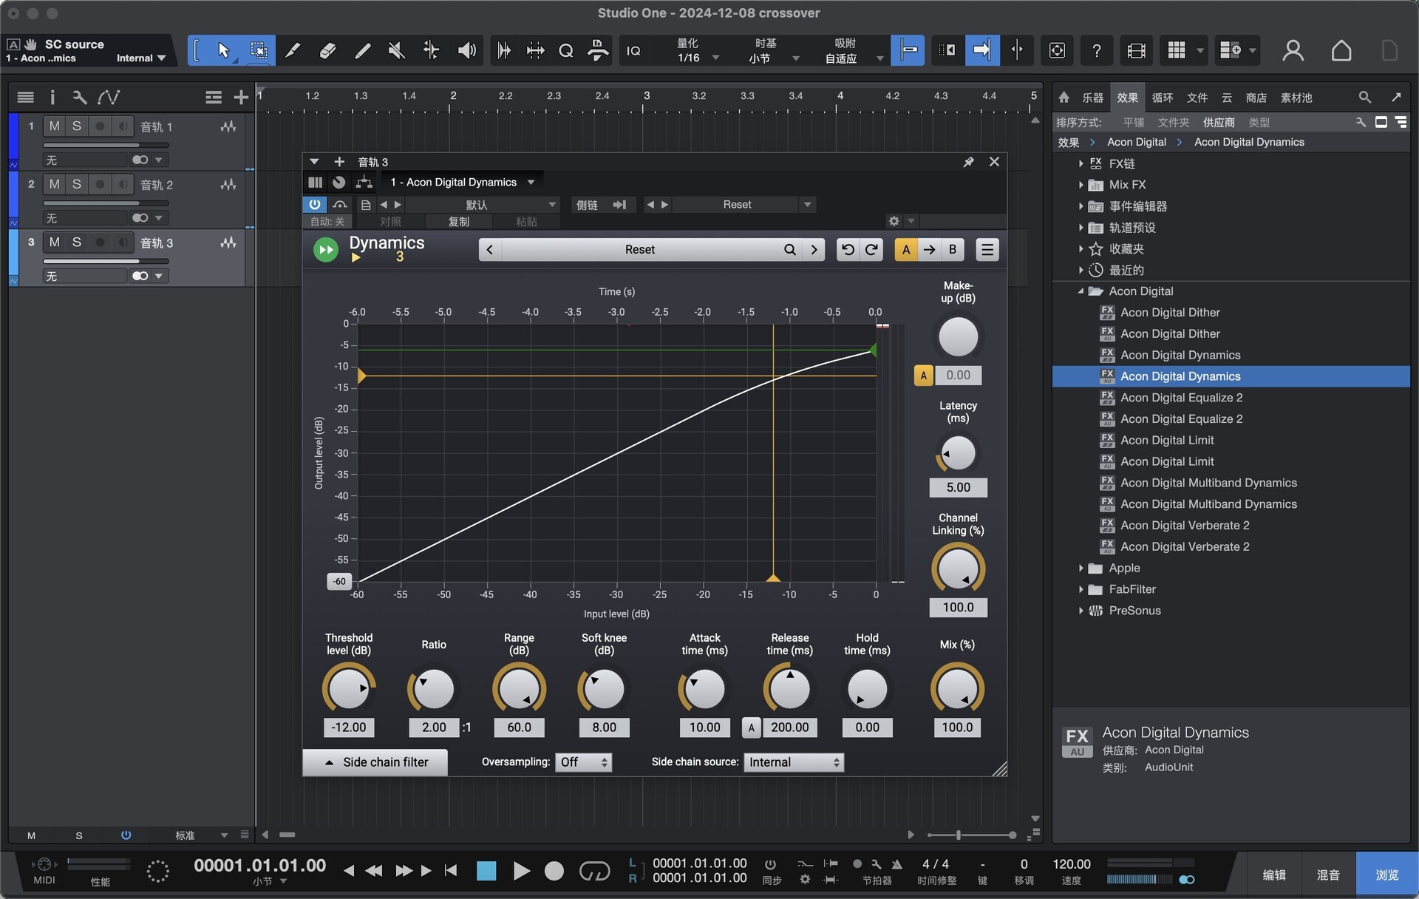Mute track 音轨 1

point(54,126)
